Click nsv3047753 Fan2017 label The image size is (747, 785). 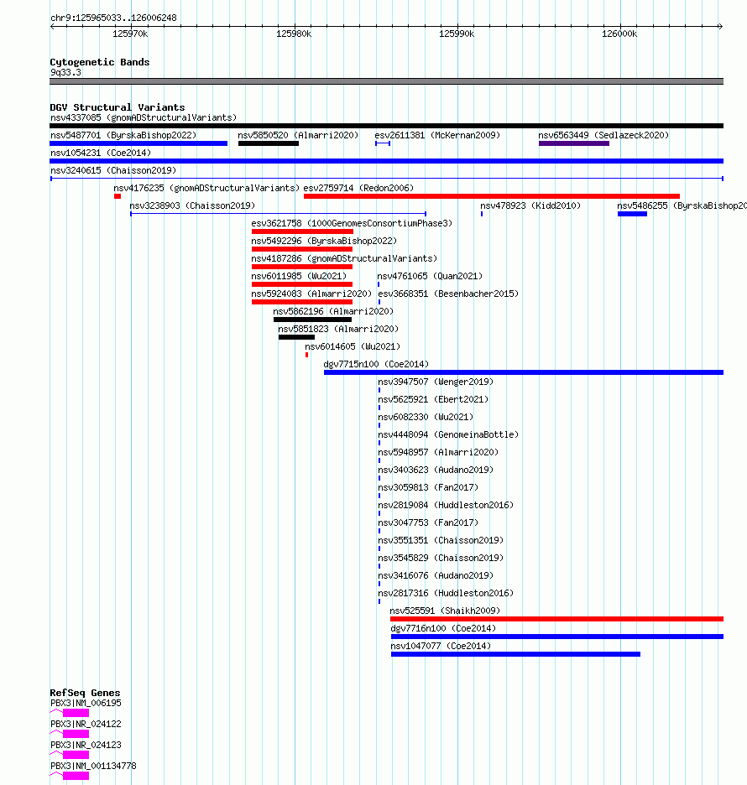coord(428,522)
